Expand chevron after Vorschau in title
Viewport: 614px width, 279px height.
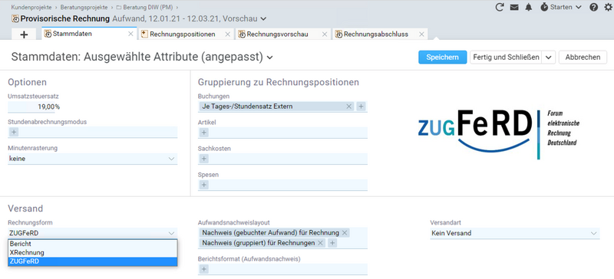click(x=263, y=19)
